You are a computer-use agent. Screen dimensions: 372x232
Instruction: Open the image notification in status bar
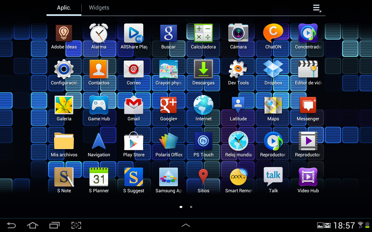[320, 225]
